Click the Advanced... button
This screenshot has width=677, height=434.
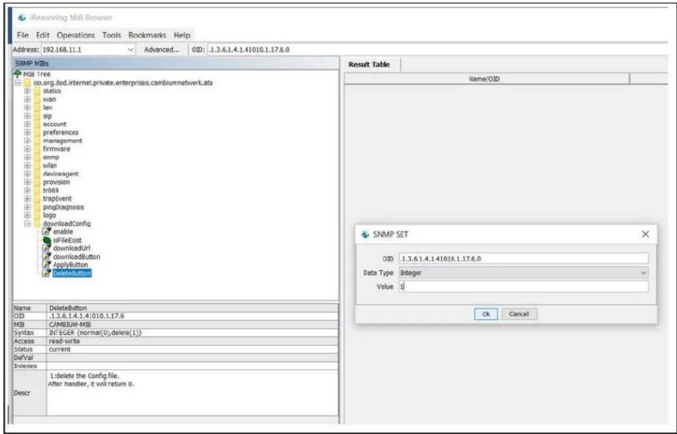coord(162,50)
